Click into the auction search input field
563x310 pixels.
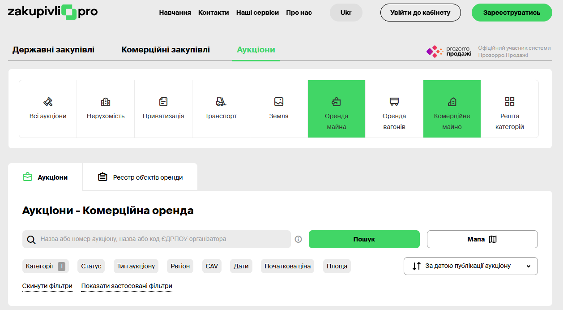pyautogui.click(x=157, y=239)
